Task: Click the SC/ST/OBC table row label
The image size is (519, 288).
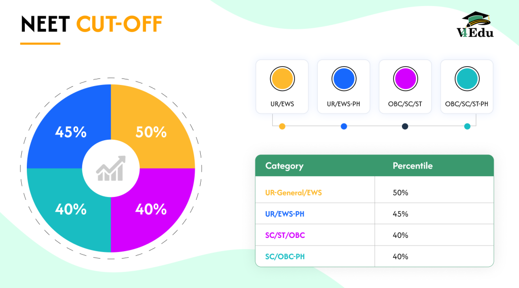Action: coord(285,235)
